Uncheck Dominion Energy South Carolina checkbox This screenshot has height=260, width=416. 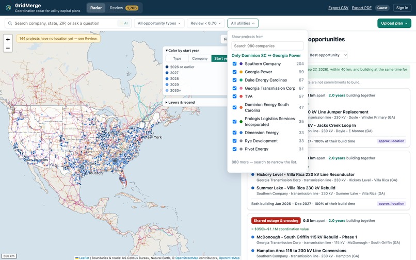tap(234, 107)
